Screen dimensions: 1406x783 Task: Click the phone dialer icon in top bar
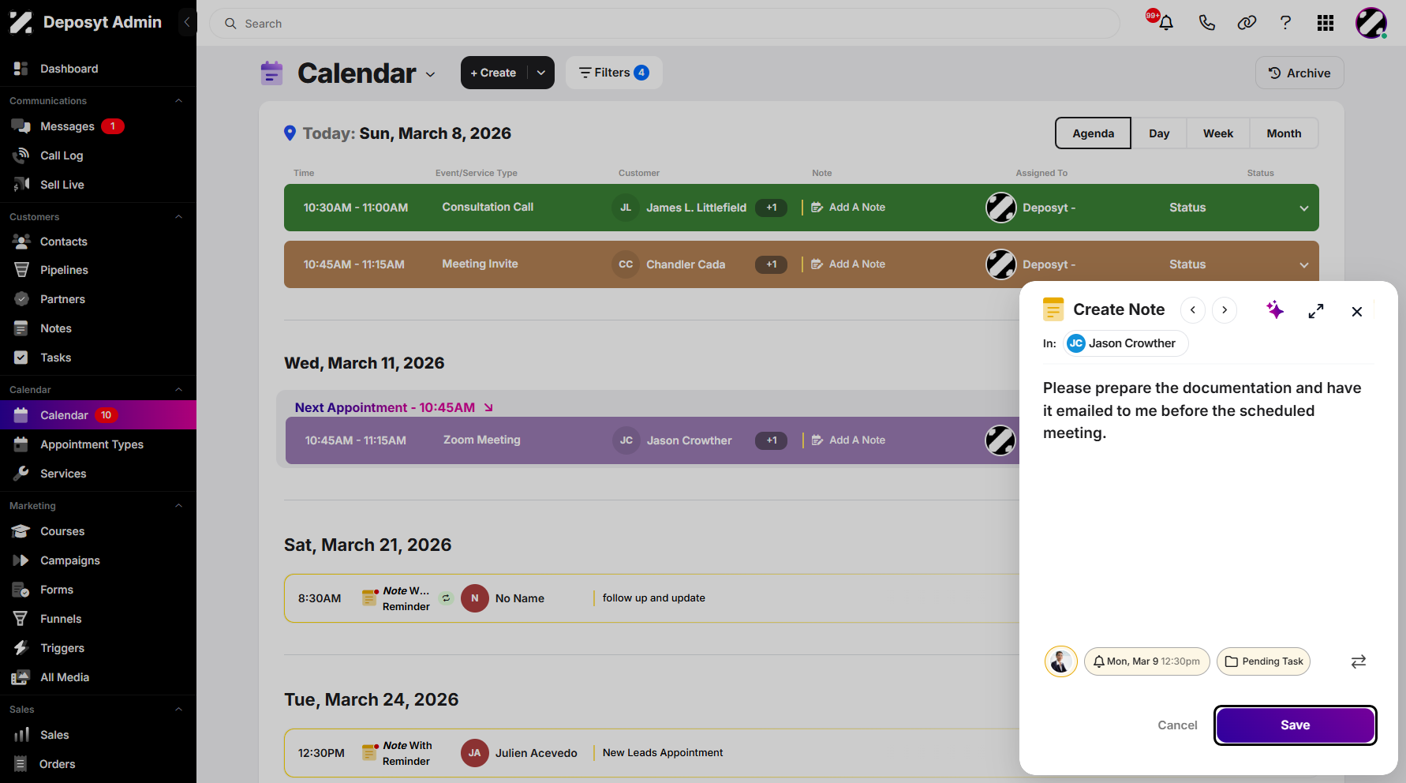(1206, 23)
